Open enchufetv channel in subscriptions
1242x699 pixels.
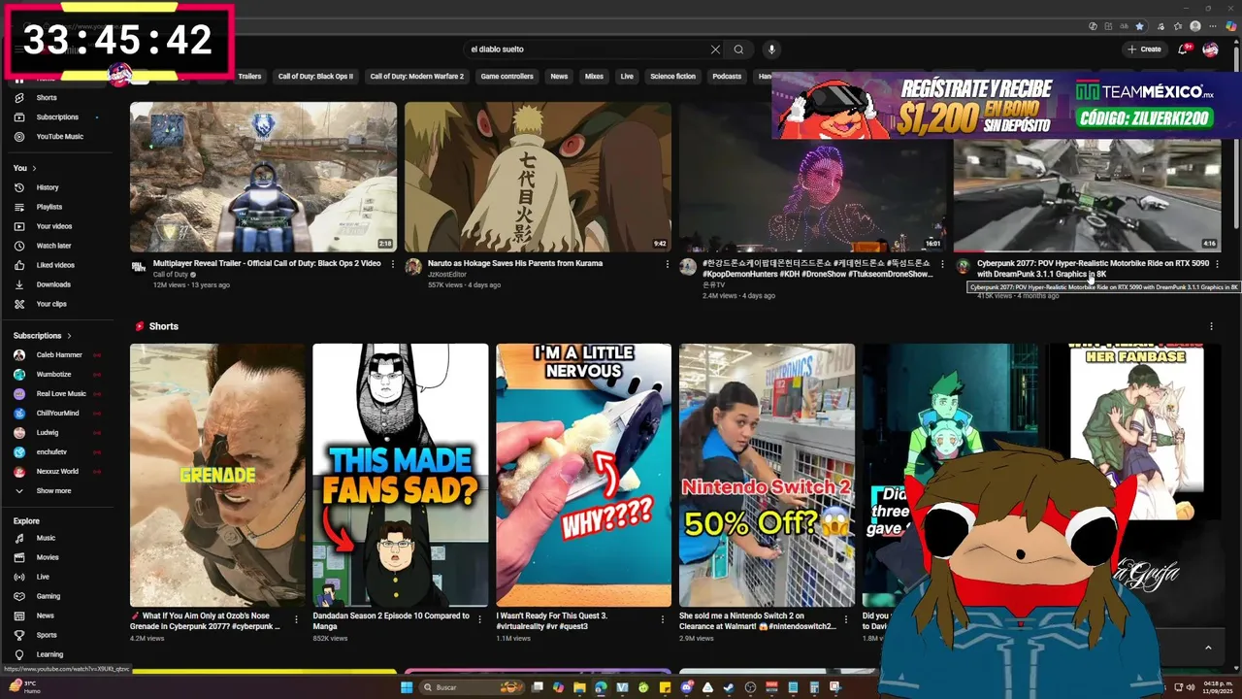[x=51, y=451]
